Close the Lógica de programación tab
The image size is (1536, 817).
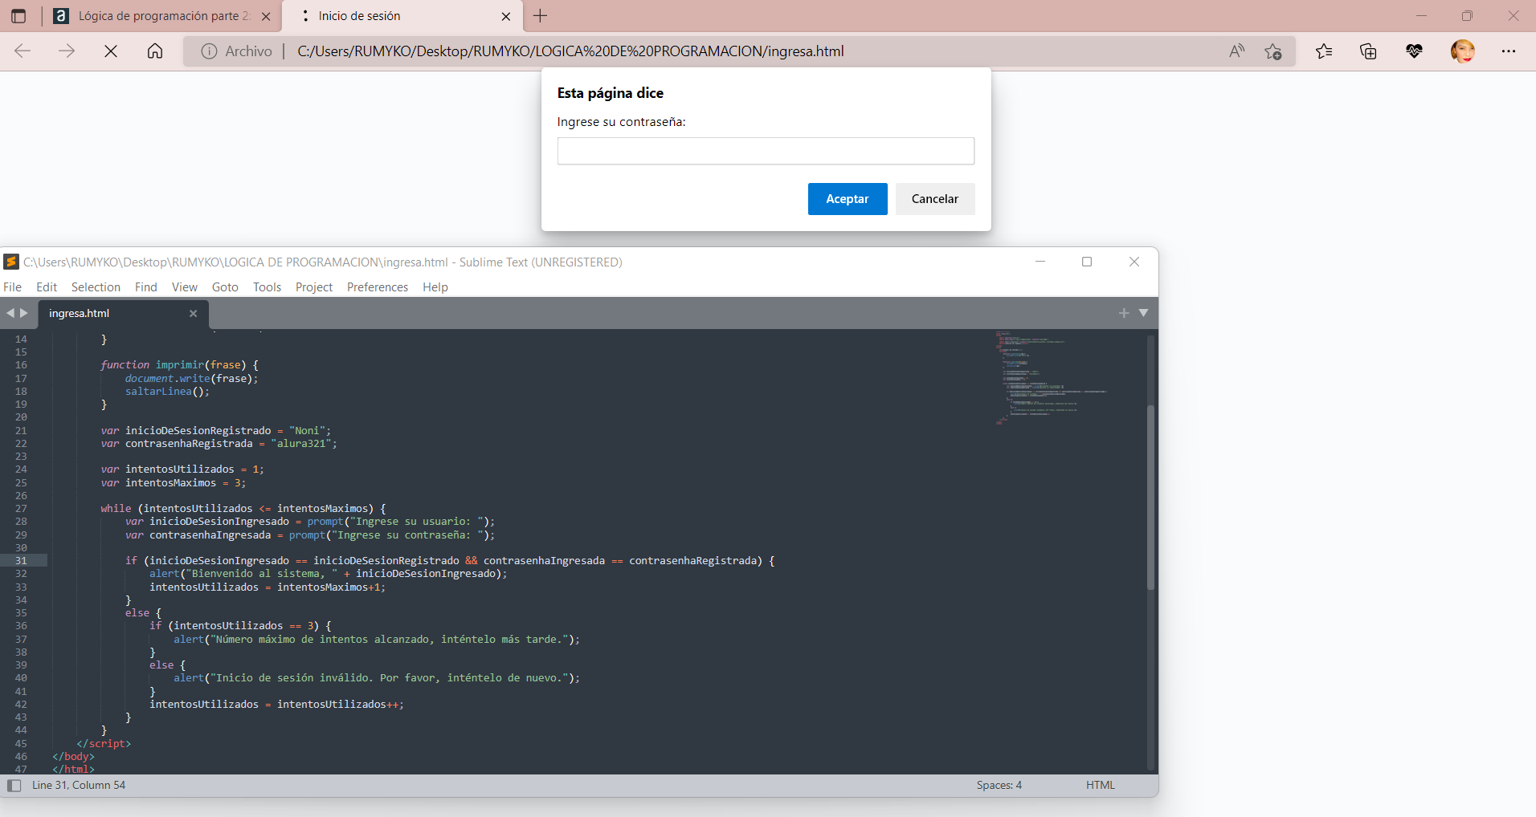point(266,16)
